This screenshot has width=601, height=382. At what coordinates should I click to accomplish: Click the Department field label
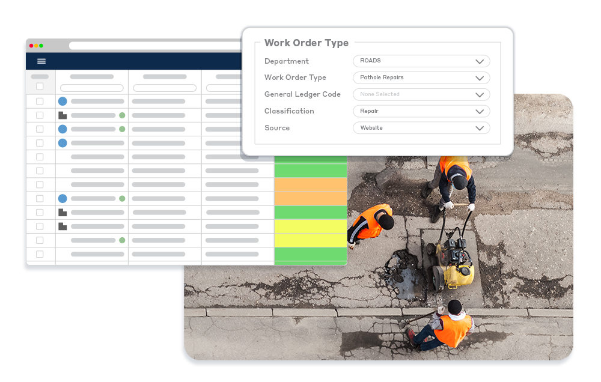[x=286, y=61]
